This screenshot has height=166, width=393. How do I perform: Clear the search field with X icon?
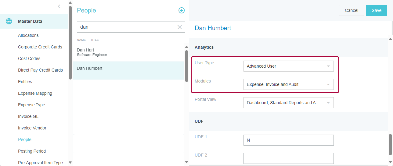(x=180, y=27)
